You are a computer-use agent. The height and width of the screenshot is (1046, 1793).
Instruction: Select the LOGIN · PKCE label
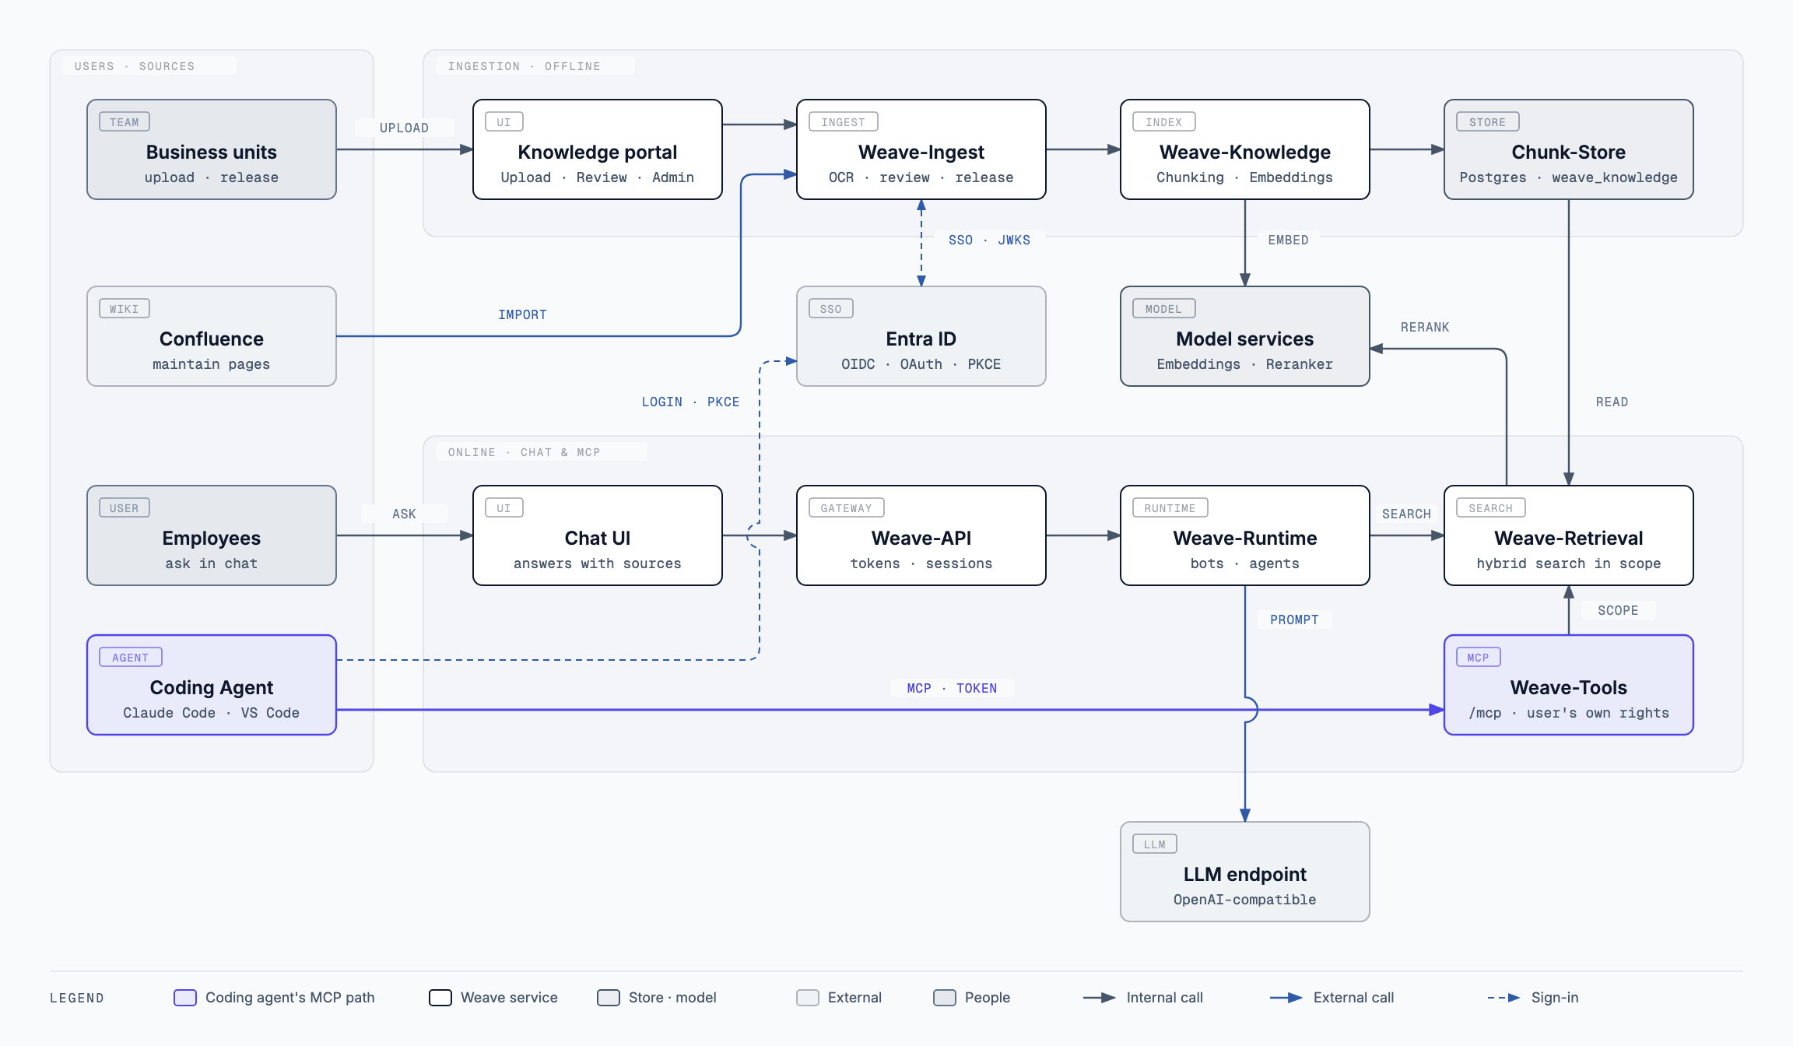tap(690, 402)
